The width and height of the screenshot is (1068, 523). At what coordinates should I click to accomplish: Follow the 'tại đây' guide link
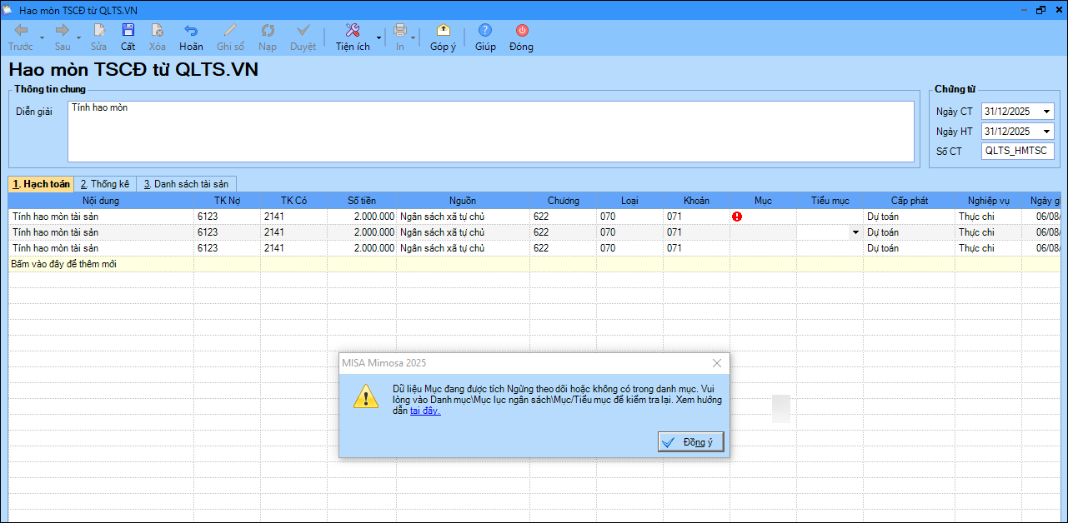click(x=424, y=411)
